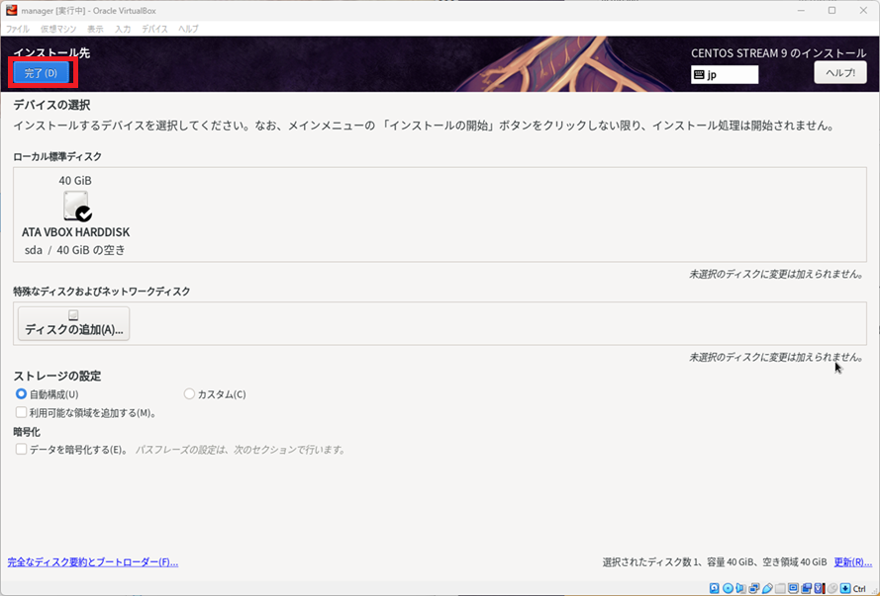Viewport: 880px width, 596px height.
Task: Click the 40 GiB size label
Action: [75, 180]
